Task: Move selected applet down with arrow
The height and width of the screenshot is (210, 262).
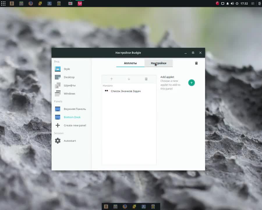Action: click(x=129, y=79)
